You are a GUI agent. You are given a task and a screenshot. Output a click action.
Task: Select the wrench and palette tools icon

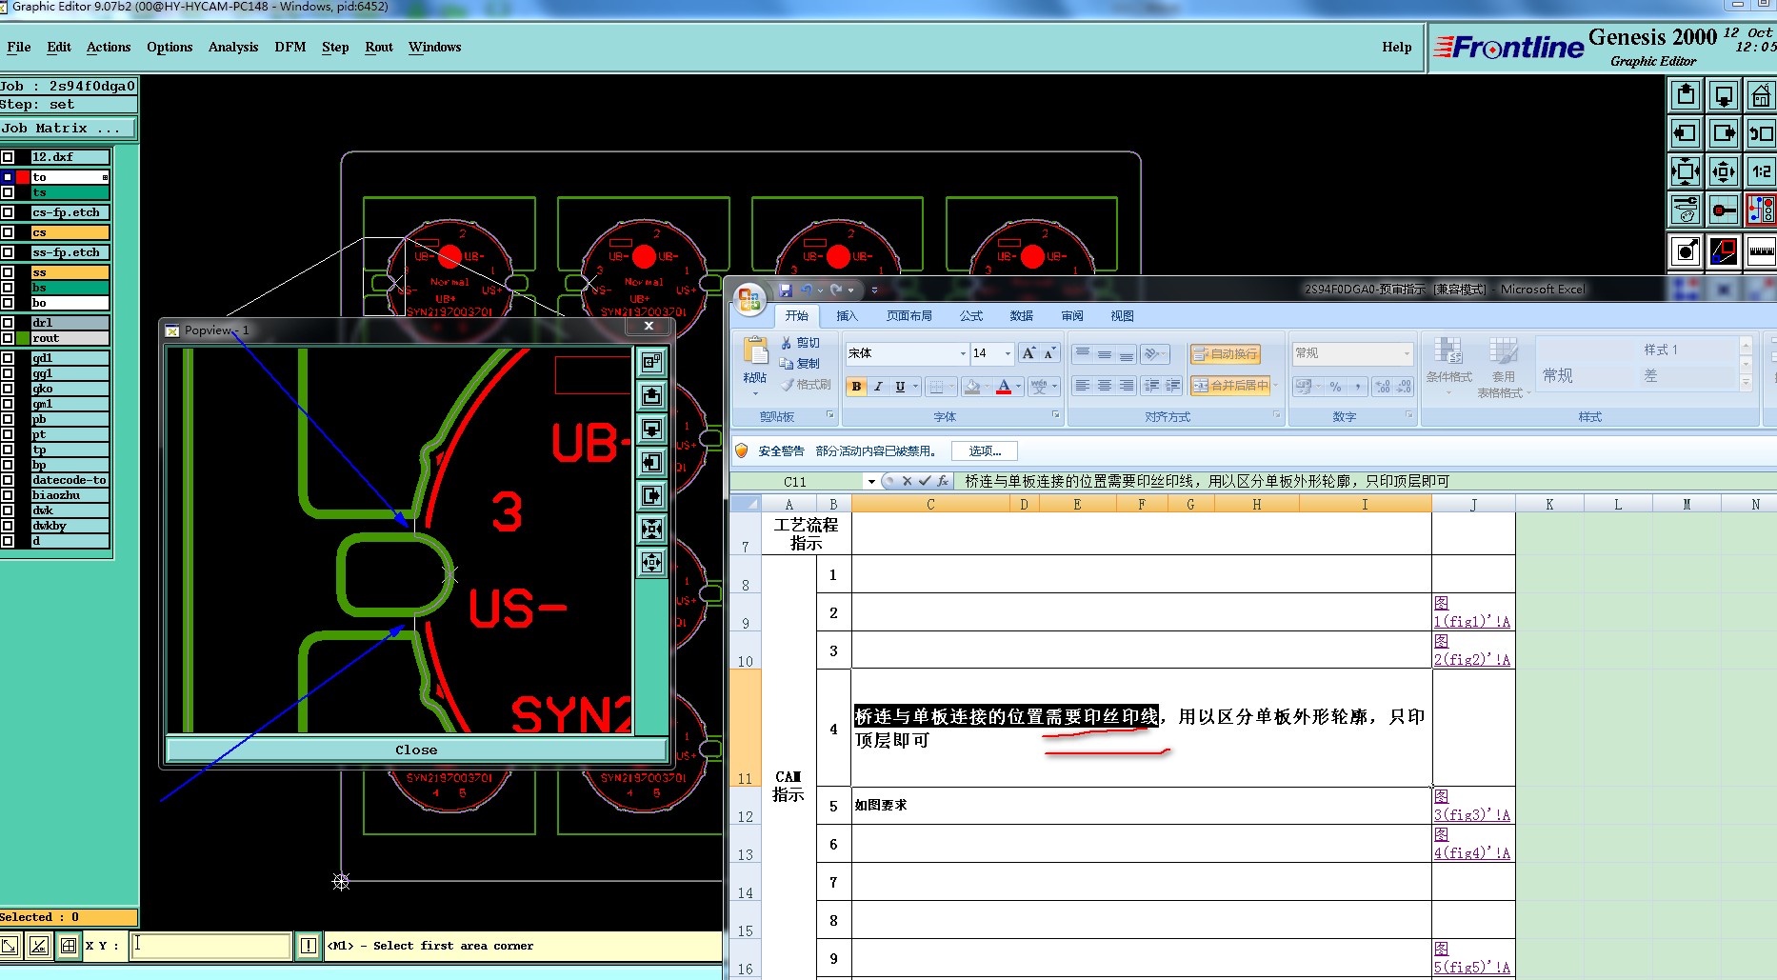point(1685,210)
